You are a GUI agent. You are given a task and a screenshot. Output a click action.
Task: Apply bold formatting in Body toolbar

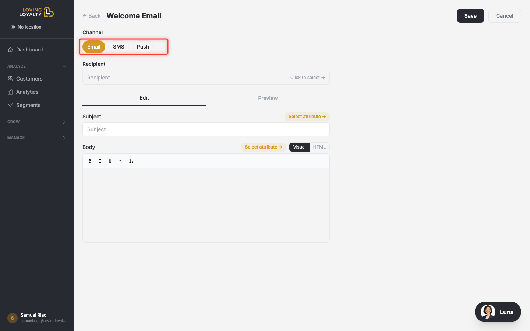(90, 161)
